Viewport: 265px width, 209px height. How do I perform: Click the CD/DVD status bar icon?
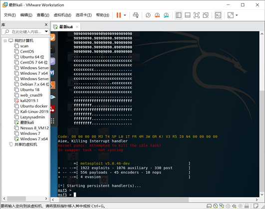(216, 206)
